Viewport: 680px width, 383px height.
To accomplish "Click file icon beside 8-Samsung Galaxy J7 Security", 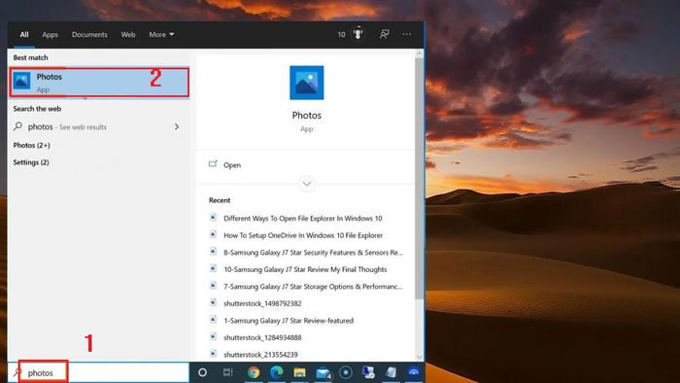I will tap(213, 251).
